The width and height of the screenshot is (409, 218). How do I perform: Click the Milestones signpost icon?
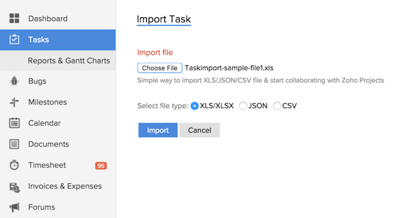14,102
